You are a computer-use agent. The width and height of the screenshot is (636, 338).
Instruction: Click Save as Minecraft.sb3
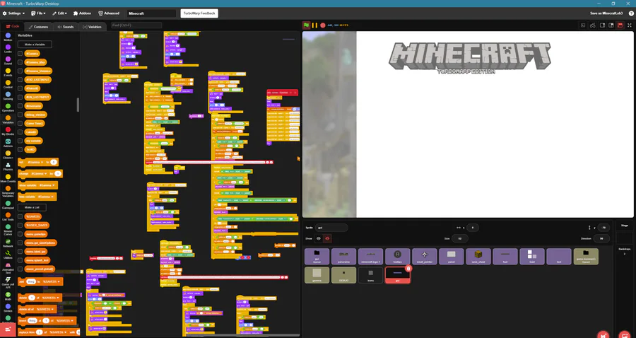coord(606,13)
